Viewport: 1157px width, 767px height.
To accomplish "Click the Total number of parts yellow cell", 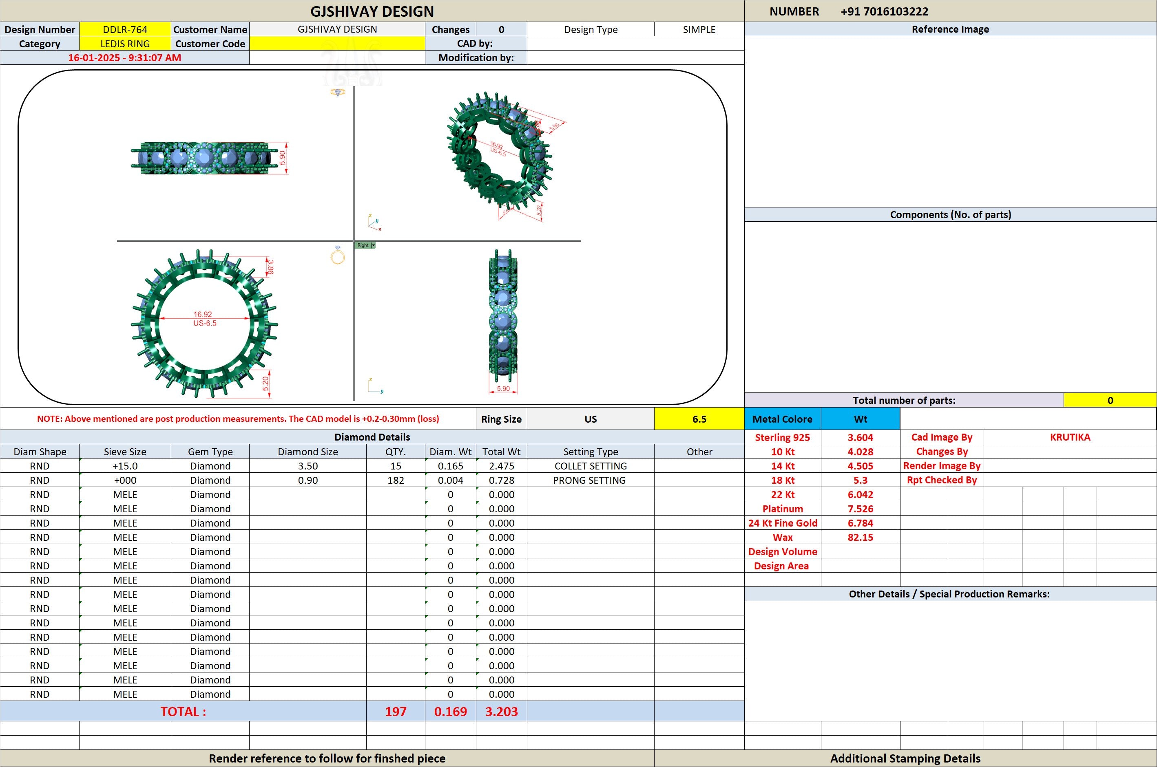I will [1110, 400].
